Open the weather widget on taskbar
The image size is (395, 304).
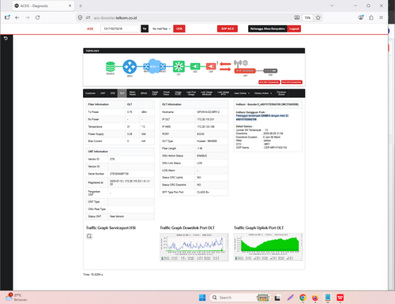(16, 298)
